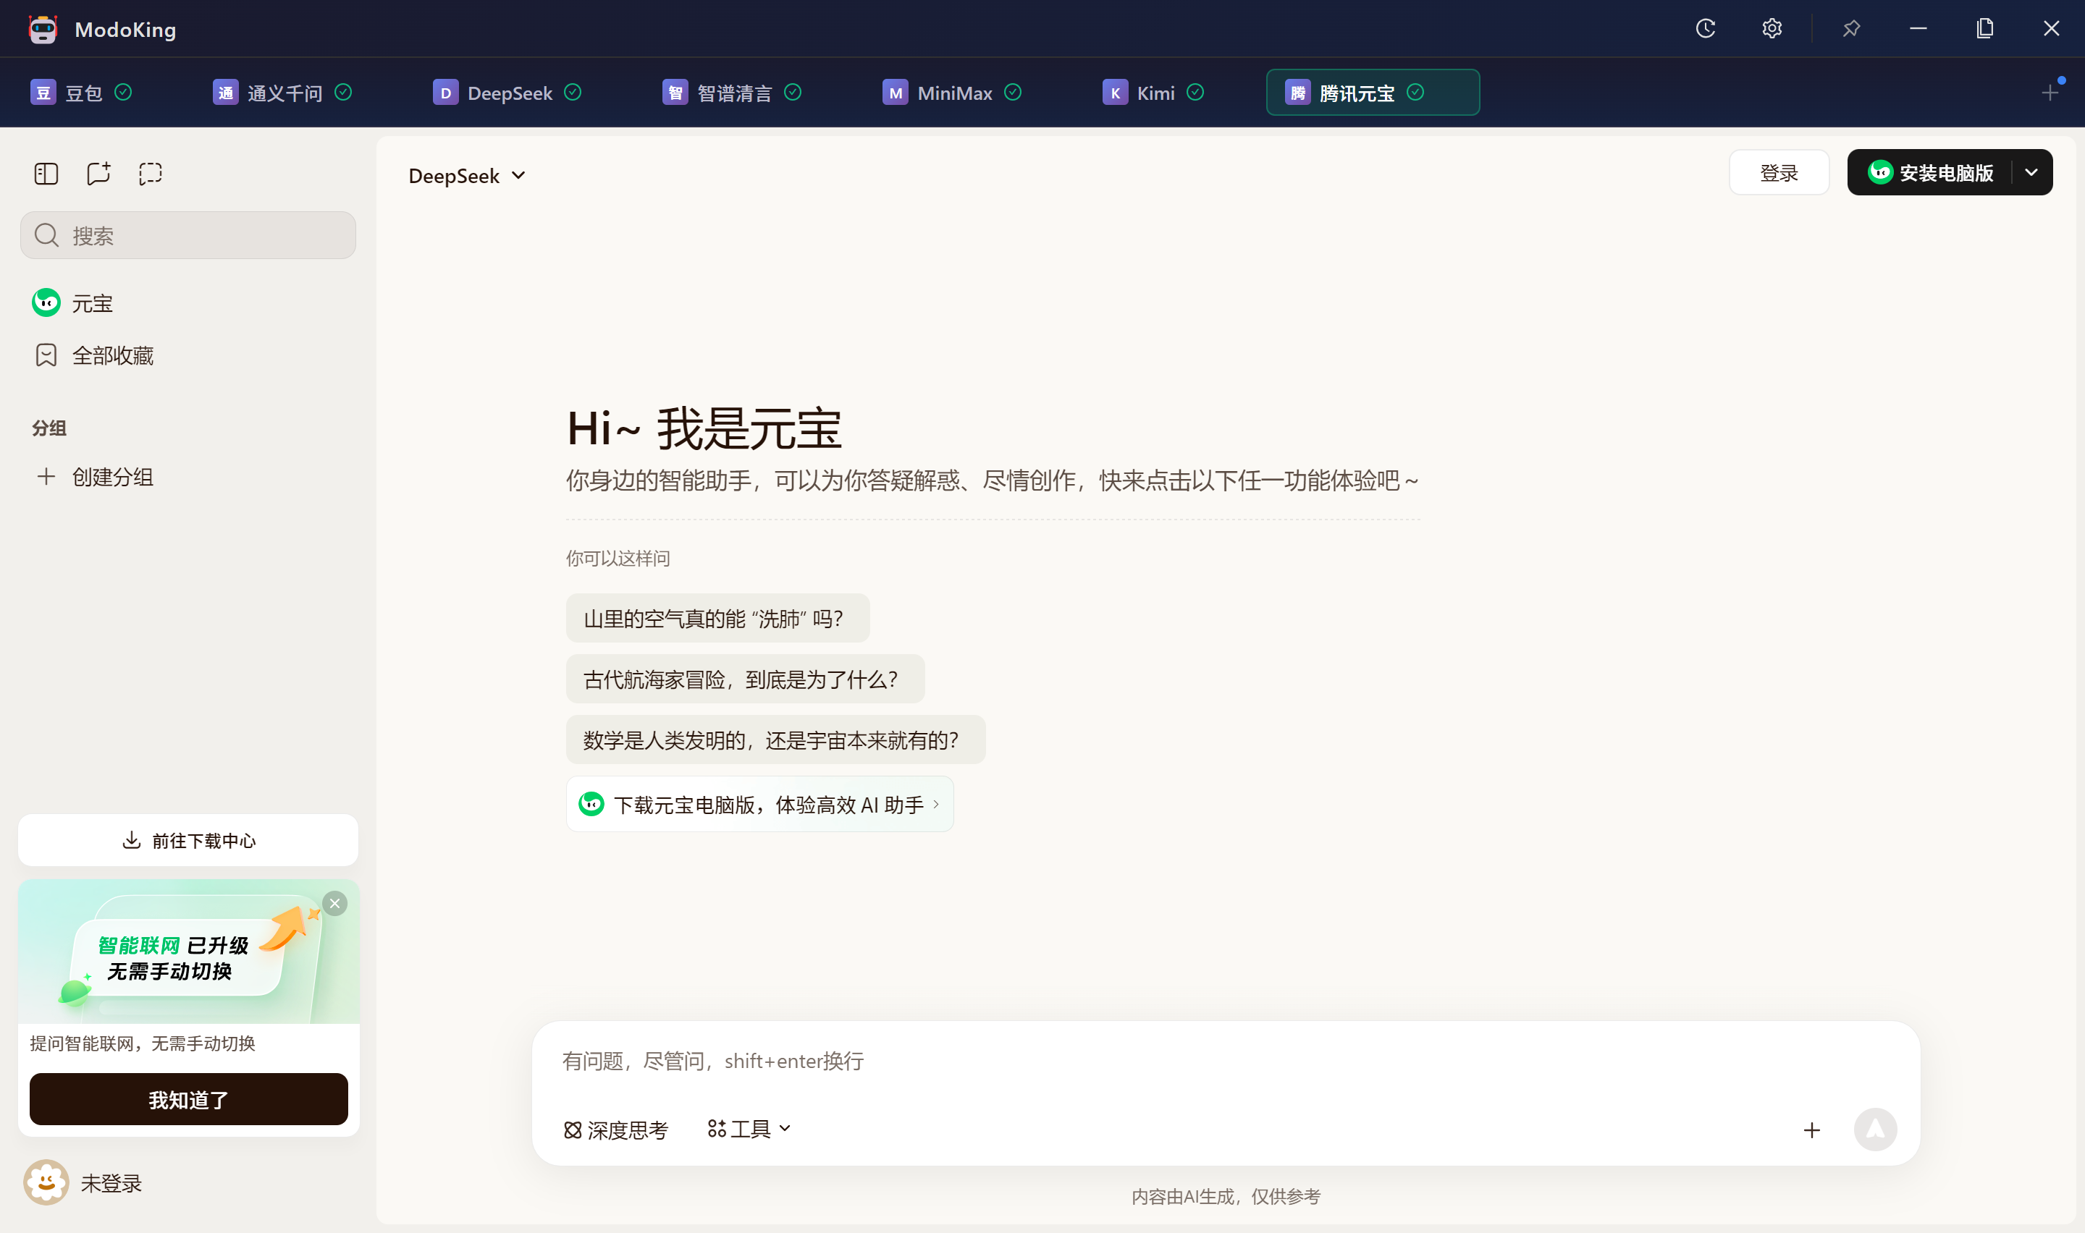Click the 腾 icon on 腾讯元宝 tab
Image resolution: width=2085 pixels, height=1233 pixels.
click(1297, 92)
